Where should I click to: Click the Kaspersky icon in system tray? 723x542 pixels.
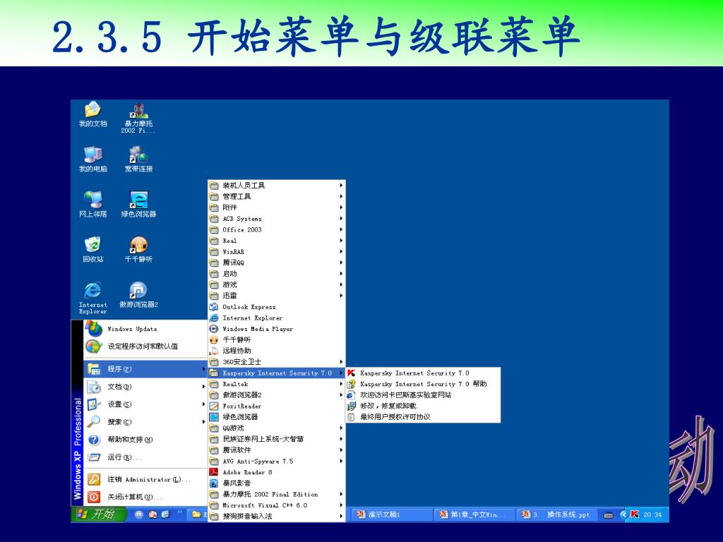click(x=635, y=514)
